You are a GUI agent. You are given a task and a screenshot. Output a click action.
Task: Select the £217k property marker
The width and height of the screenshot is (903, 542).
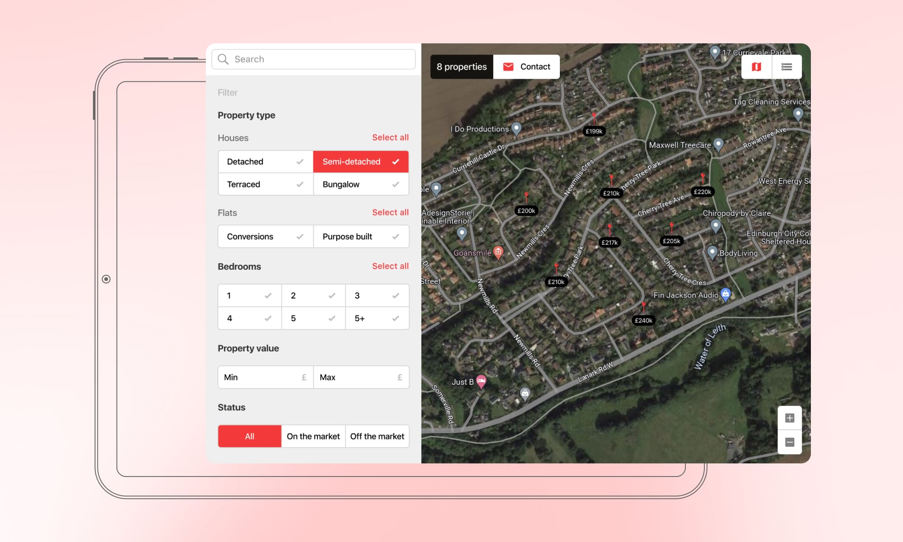point(609,243)
